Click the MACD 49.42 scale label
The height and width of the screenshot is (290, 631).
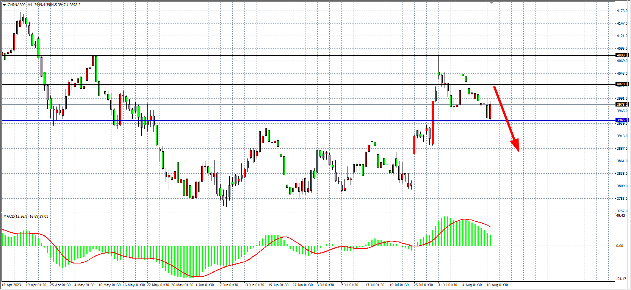(620, 216)
